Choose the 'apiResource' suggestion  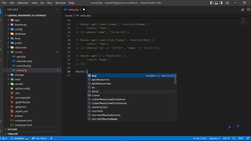[x=132, y=80]
